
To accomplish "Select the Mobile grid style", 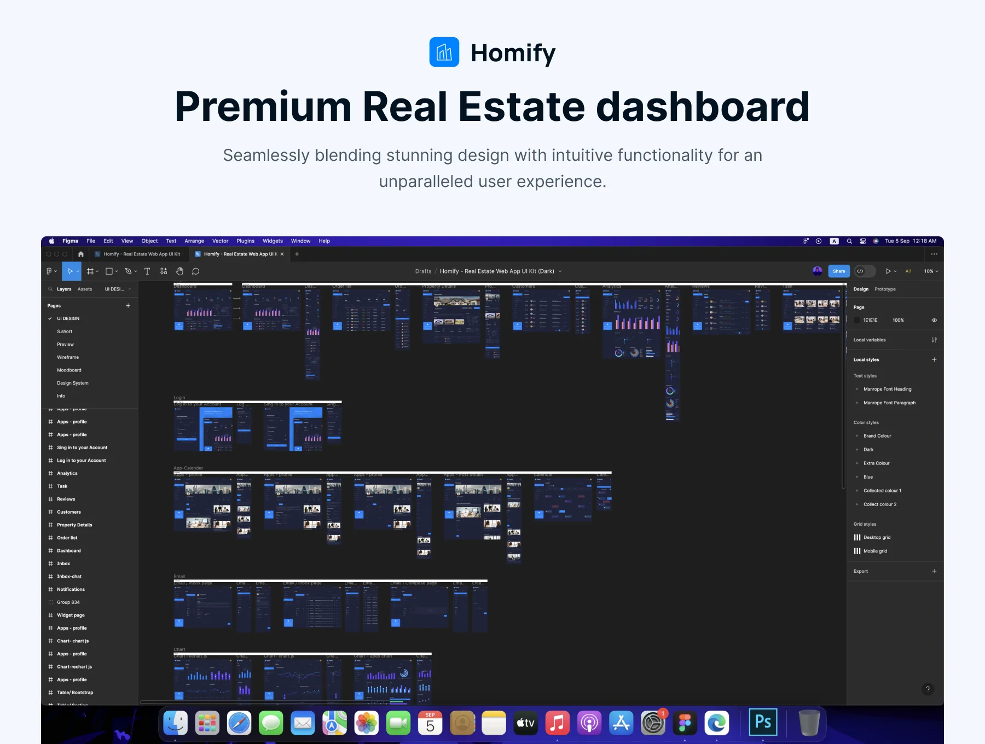I will tap(875, 551).
